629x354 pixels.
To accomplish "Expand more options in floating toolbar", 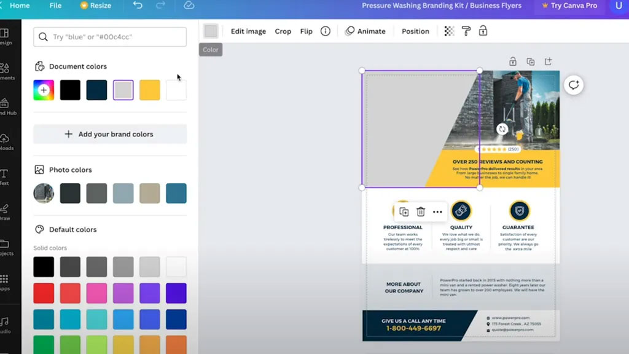I will click(x=437, y=212).
